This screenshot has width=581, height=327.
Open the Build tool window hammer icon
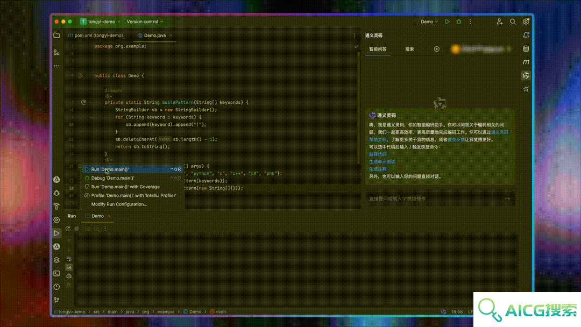pyautogui.click(x=56, y=207)
